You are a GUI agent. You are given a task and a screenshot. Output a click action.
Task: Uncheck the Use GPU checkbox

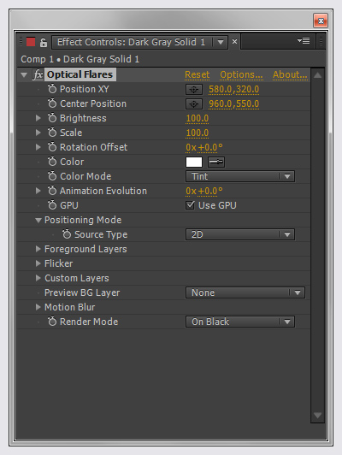coord(190,205)
